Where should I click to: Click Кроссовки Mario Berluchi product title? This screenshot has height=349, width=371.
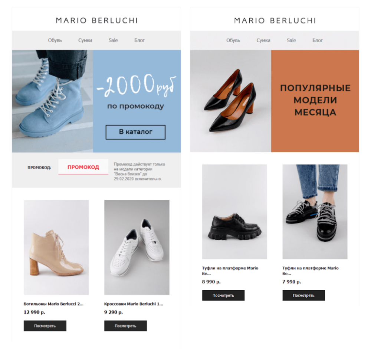[134, 304]
